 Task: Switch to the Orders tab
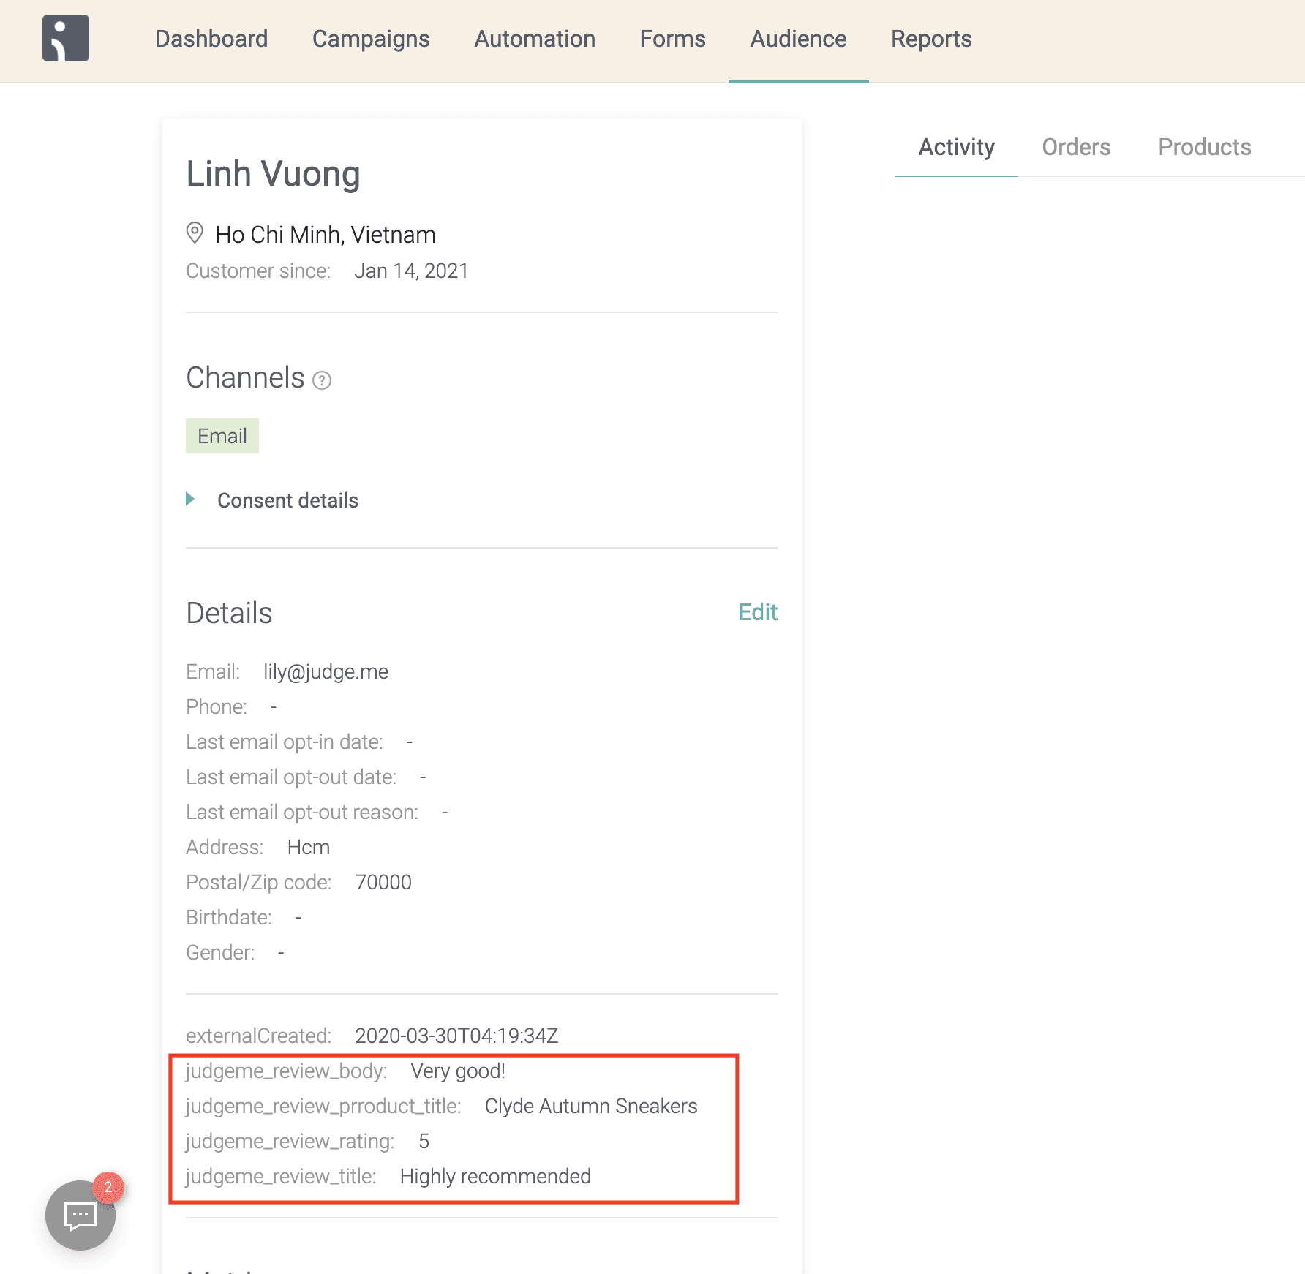pos(1076,147)
